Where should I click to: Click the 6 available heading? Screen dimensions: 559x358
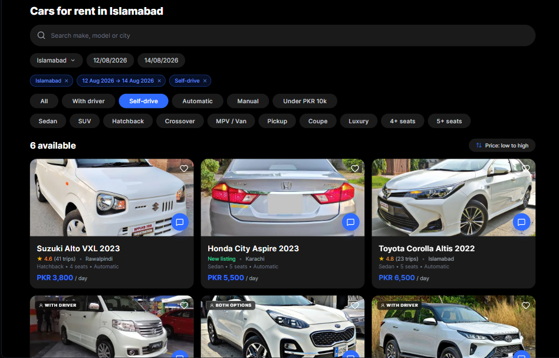(x=52, y=146)
